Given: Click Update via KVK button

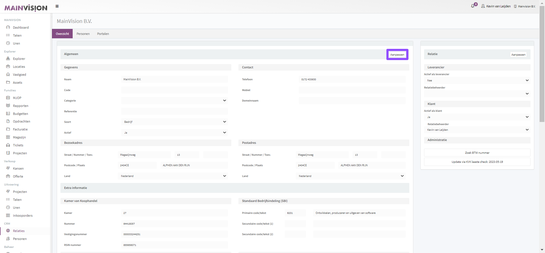Looking at the screenshot, I should point(477,162).
